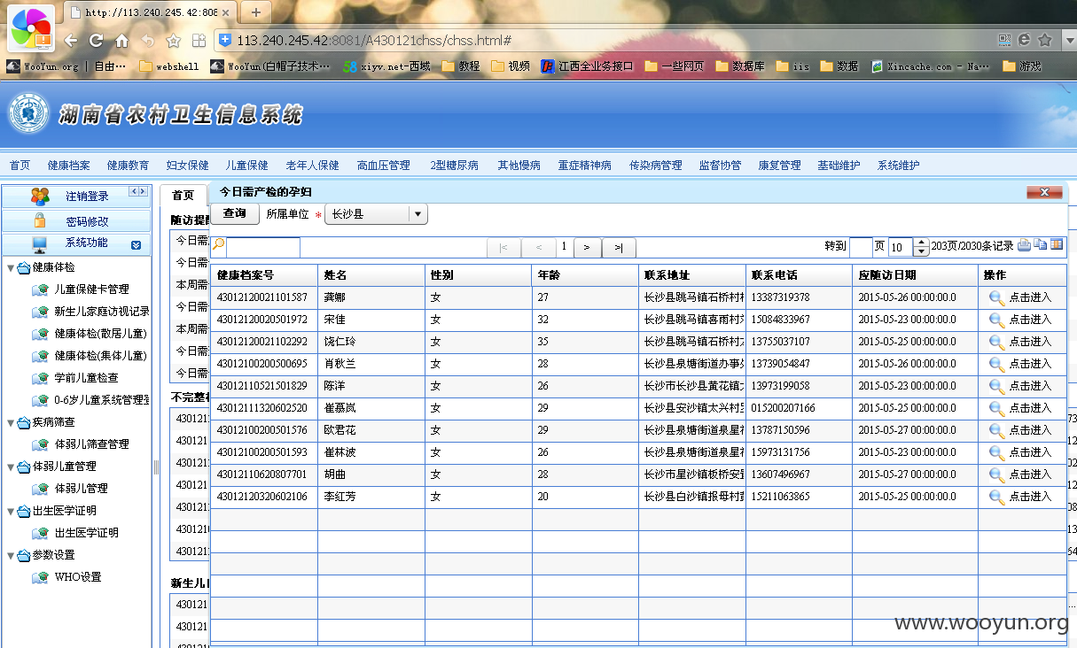Click 点击进入 icon for 欧君花

(x=997, y=431)
